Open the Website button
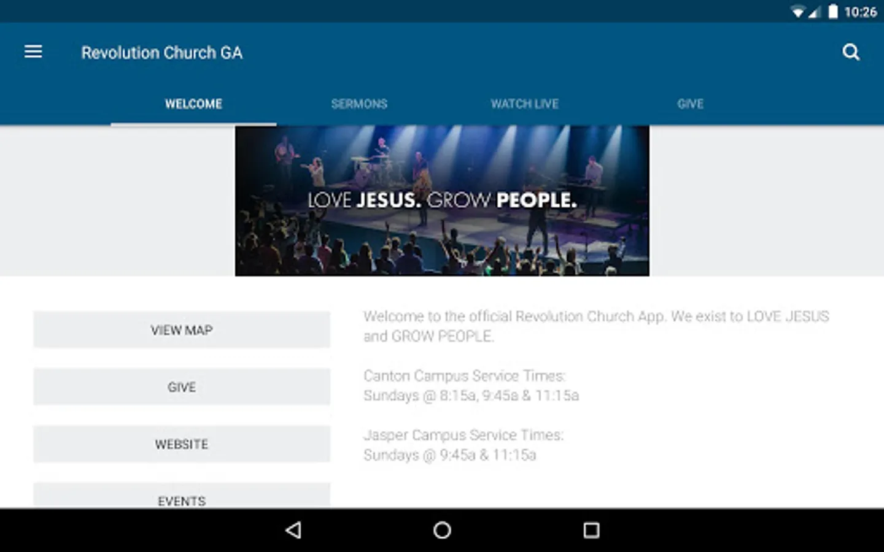This screenshot has height=552, width=884. point(182,444)
